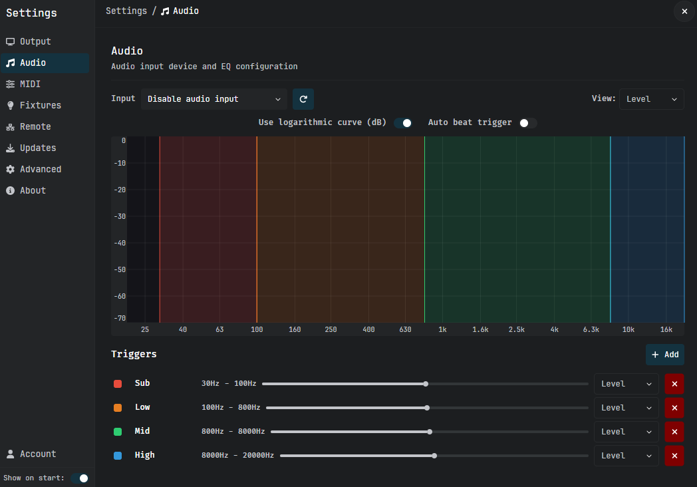
Task: Enable the Auto beat trigger switch
Action: 527,123
